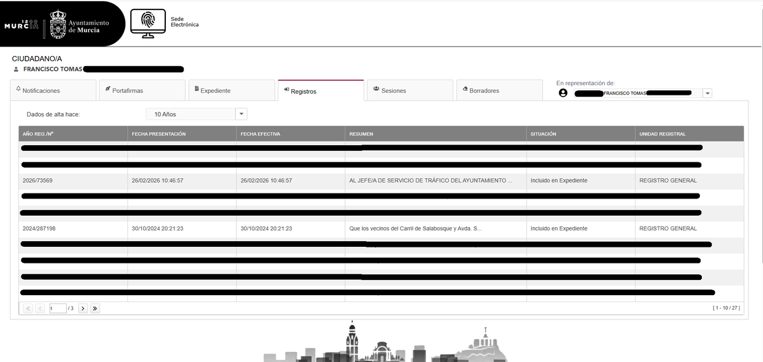Select registry entry 2026/73569
The image size is (763, 362).
pos(38,181)
